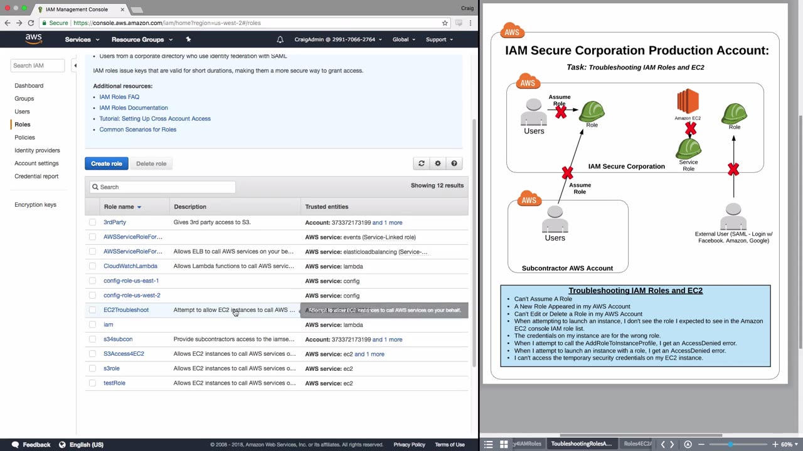The height and width of the screenshot is (451, 803).
Task: Bookmark the page with the star icon
Action: pos(445,23)
